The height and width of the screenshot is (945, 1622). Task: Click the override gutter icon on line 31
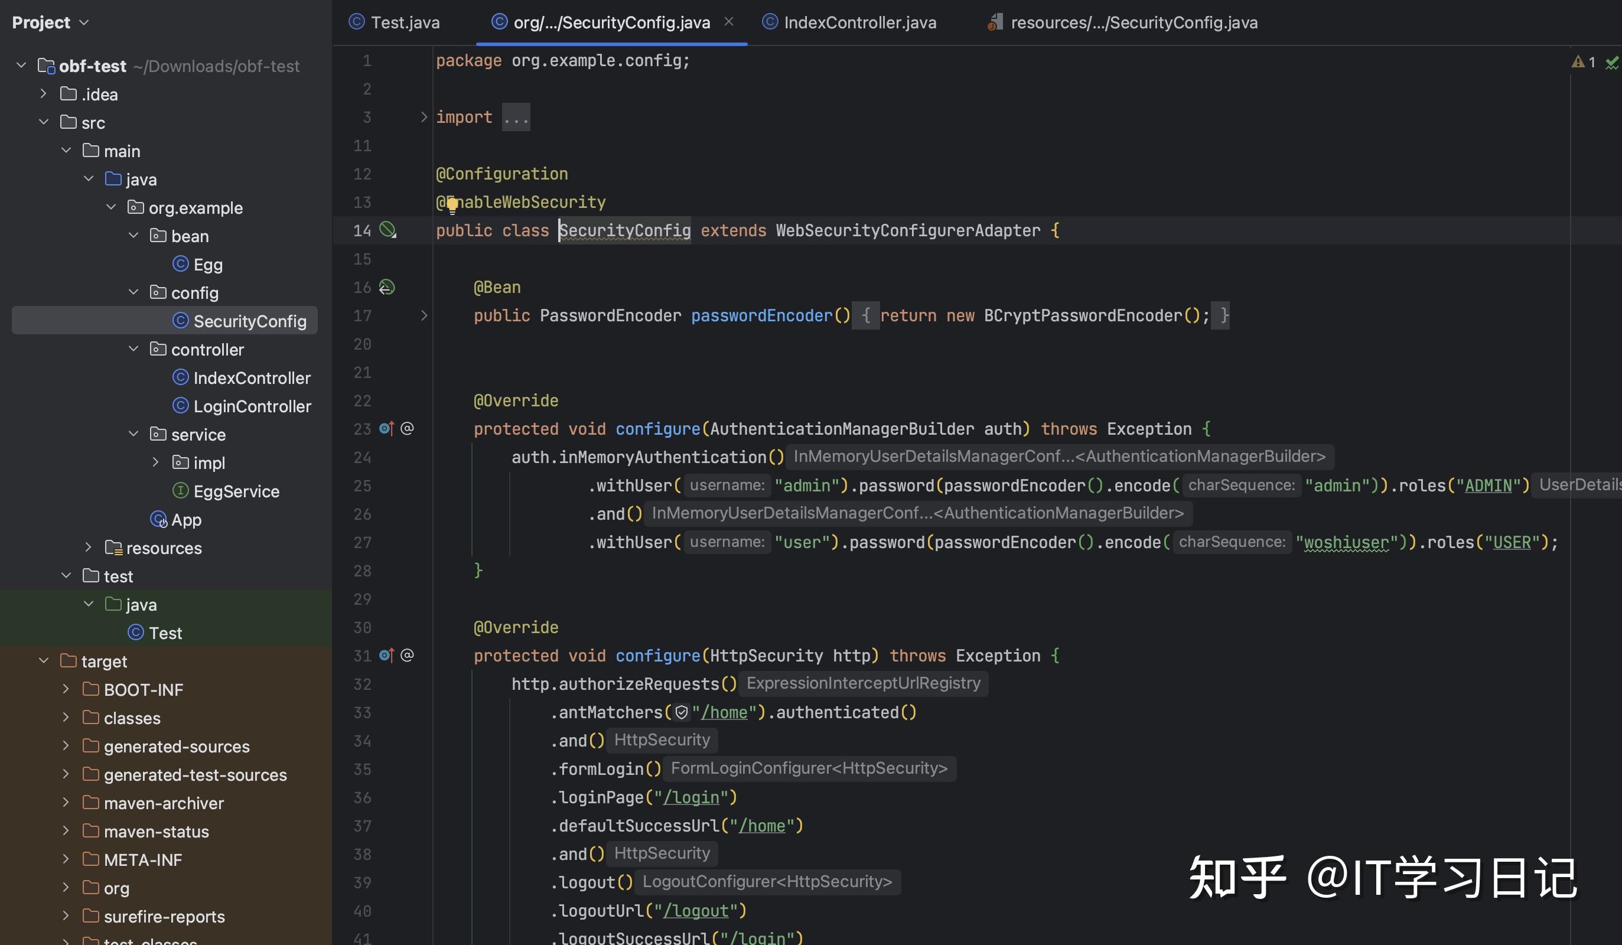coord(386,654)
